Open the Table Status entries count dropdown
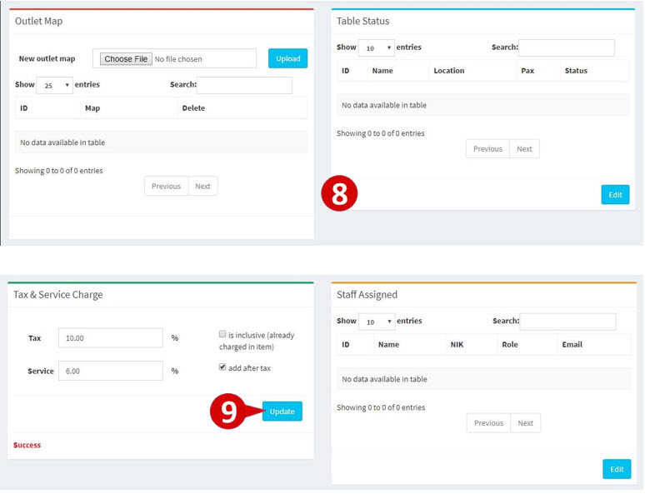 (376, 48)
